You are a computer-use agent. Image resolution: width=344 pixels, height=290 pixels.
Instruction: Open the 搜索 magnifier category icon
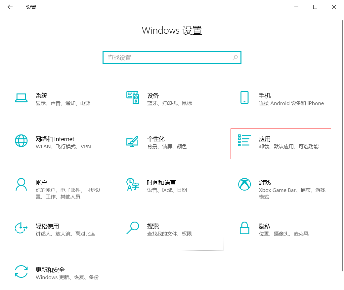click(x=133, y=228)
